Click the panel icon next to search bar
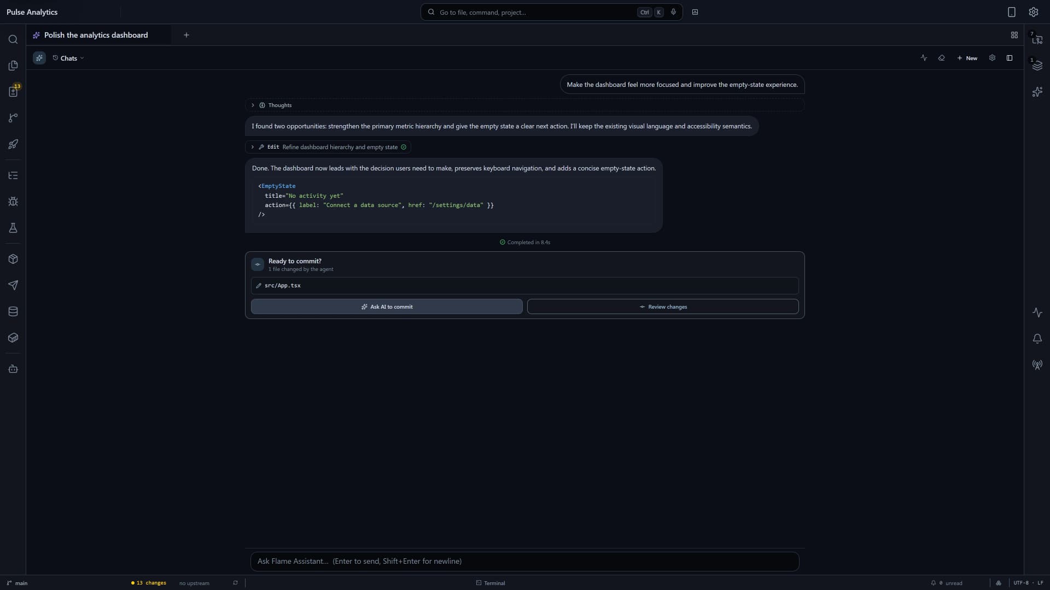This screenshot has width=1050, height=590. coord(695,12)
